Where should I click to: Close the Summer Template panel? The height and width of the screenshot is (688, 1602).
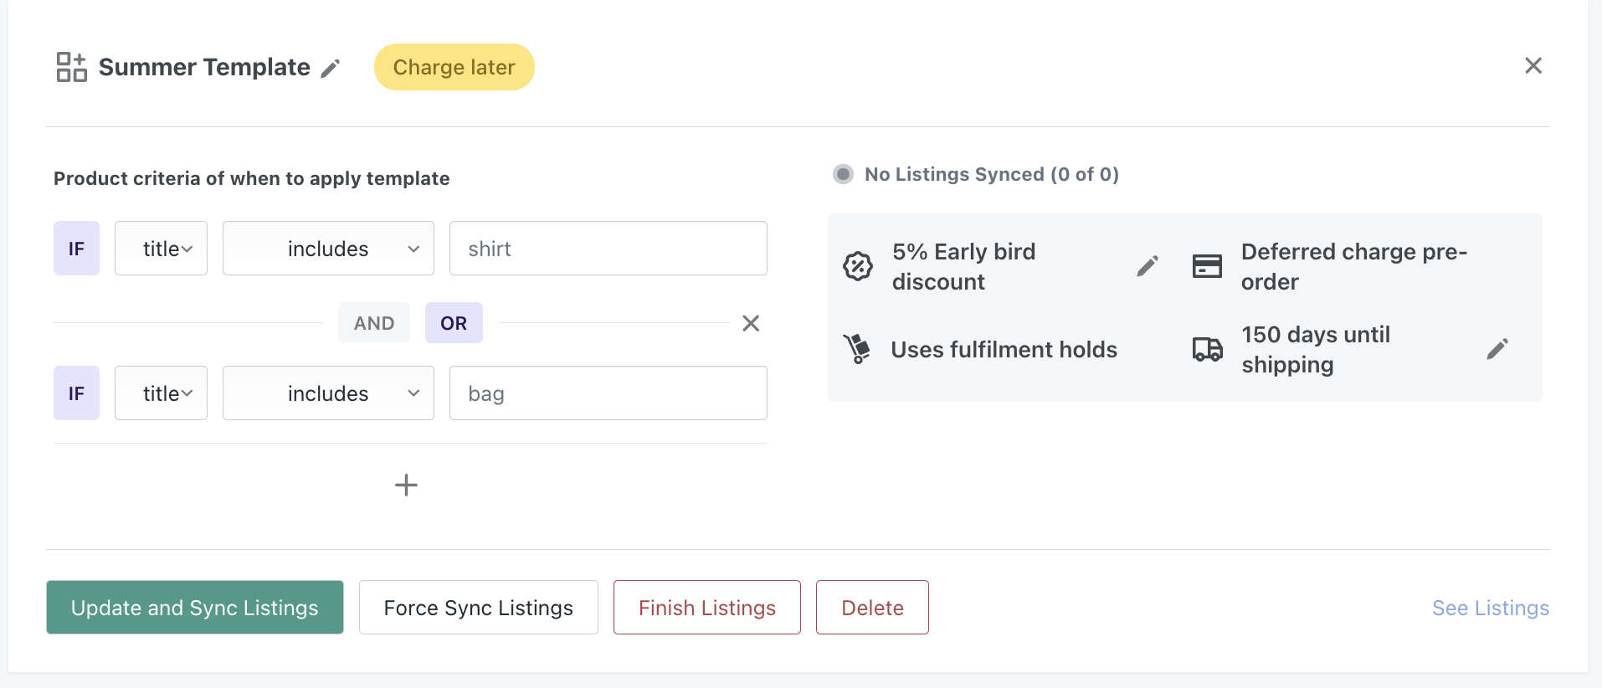click(1533, 65)
